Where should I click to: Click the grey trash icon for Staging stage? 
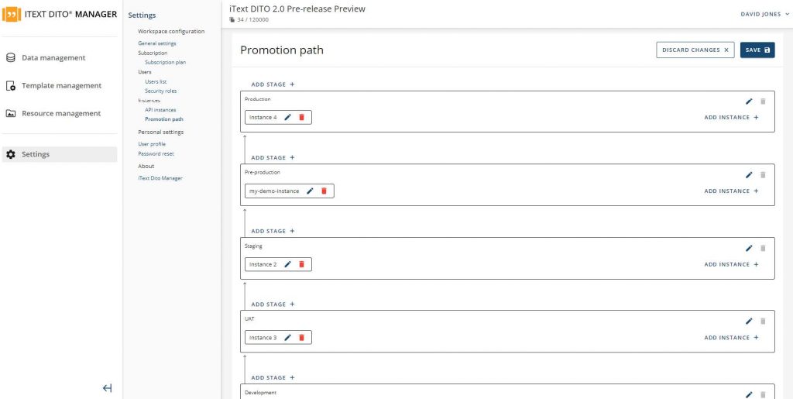[x=763, y=249]
